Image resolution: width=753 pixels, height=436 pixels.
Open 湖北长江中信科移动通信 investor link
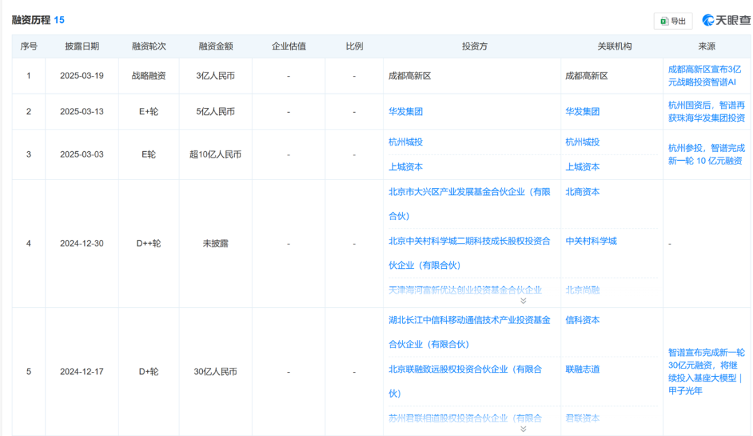pos(469,320)
